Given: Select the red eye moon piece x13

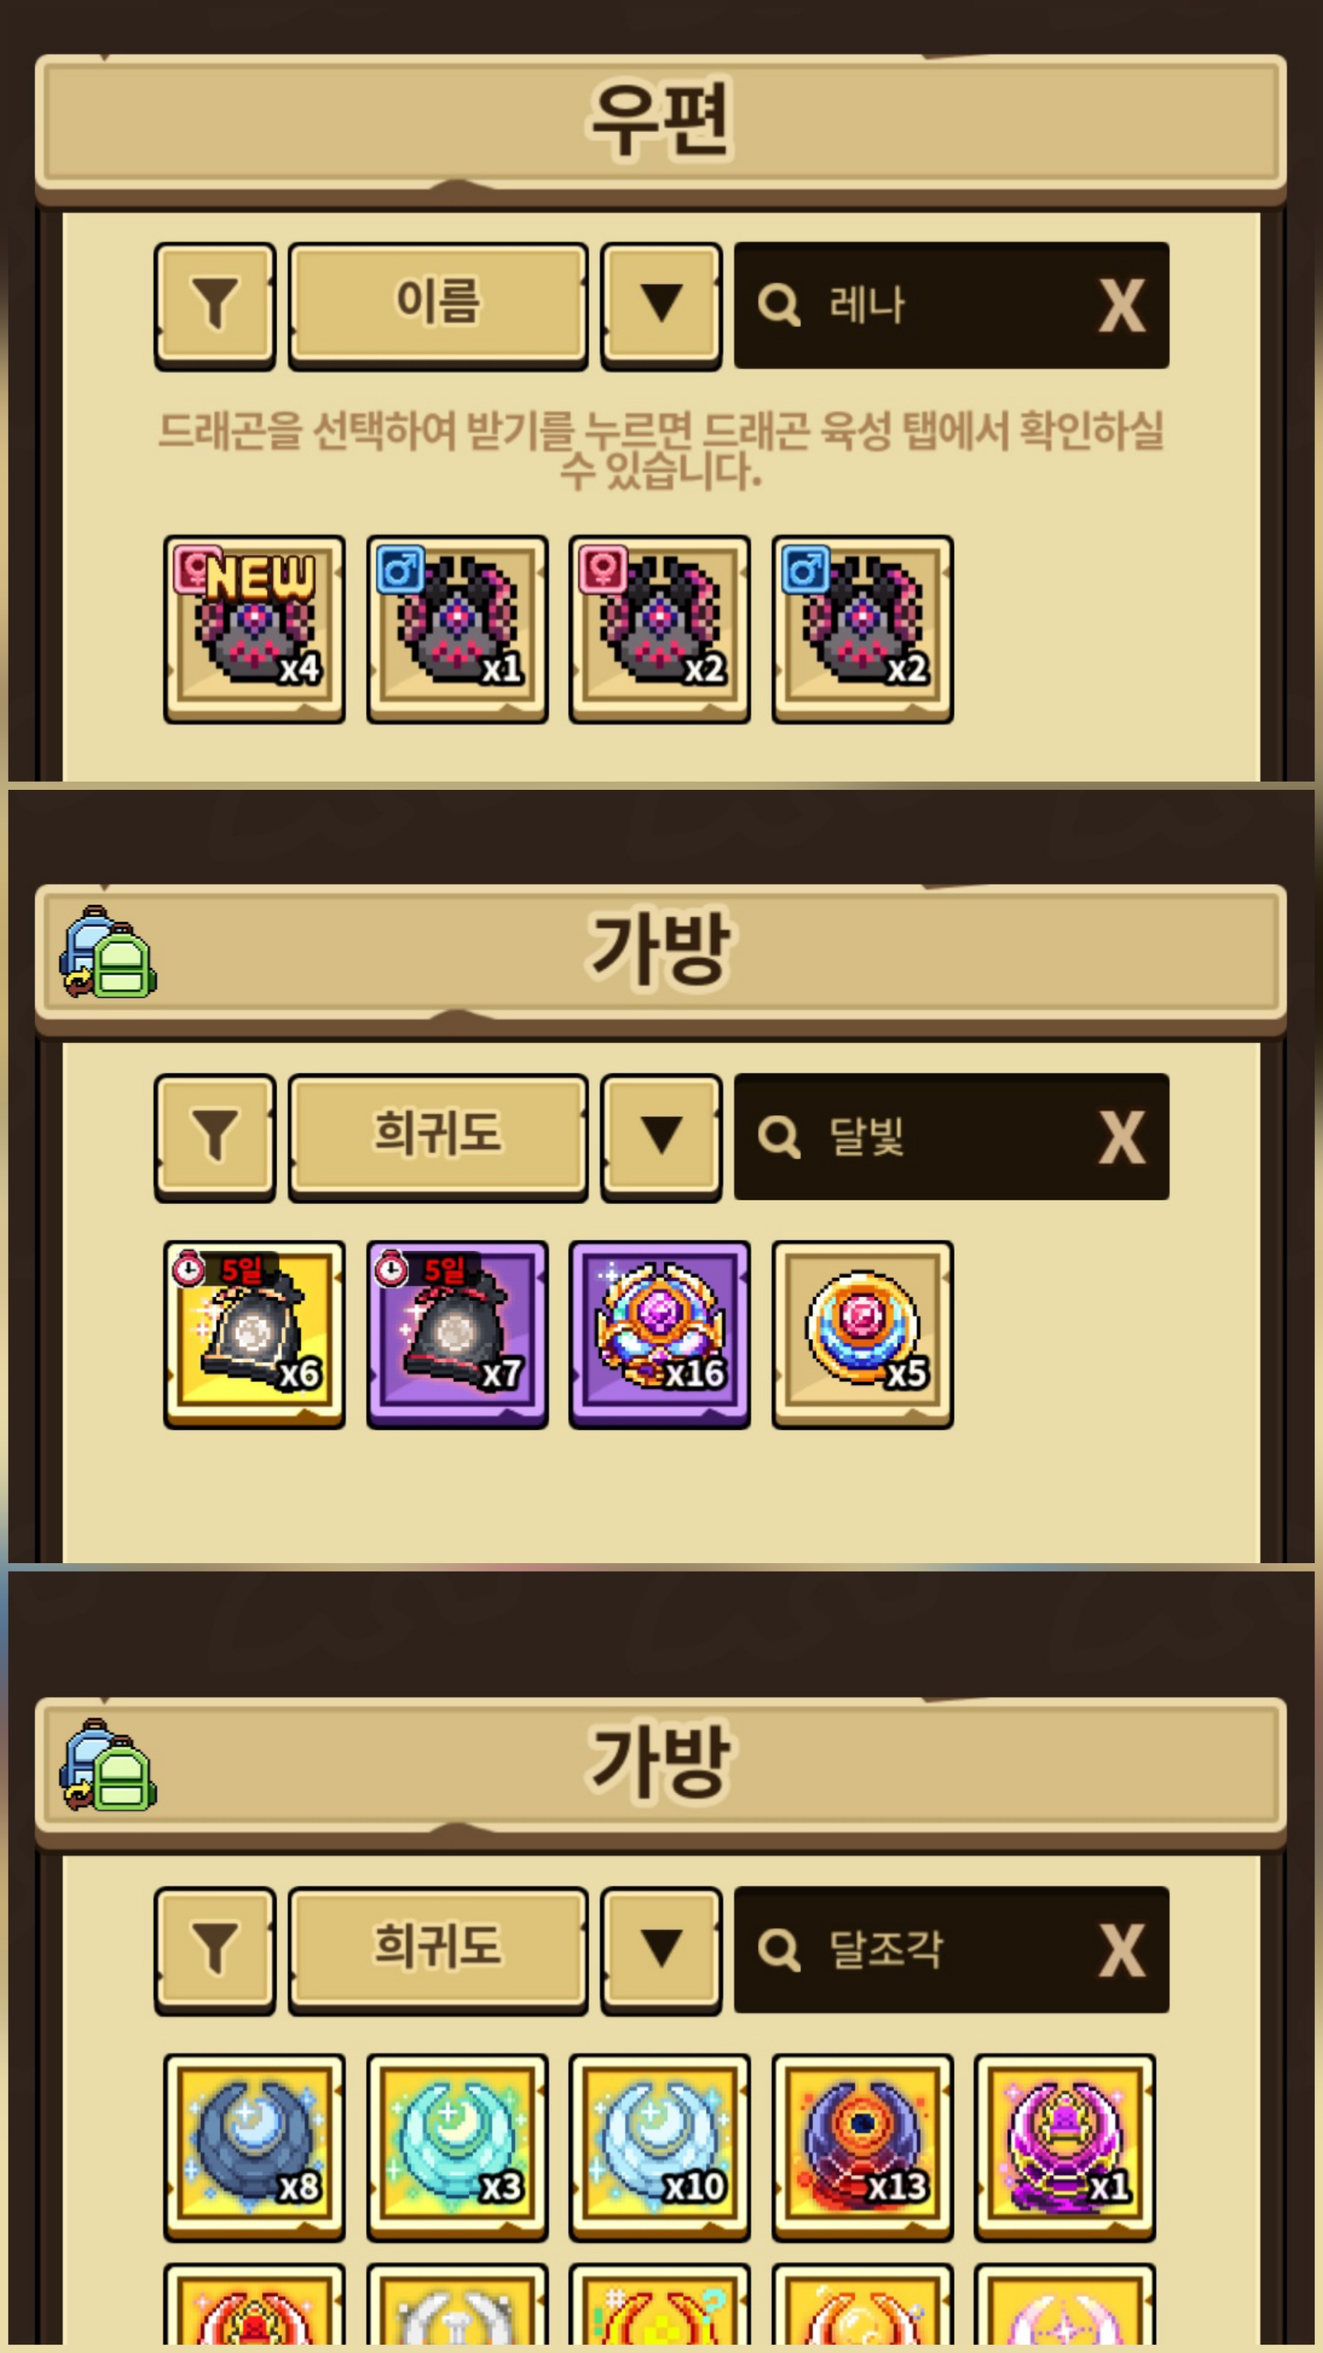Looking at the screenshot, I should [x=863, y=2148].
